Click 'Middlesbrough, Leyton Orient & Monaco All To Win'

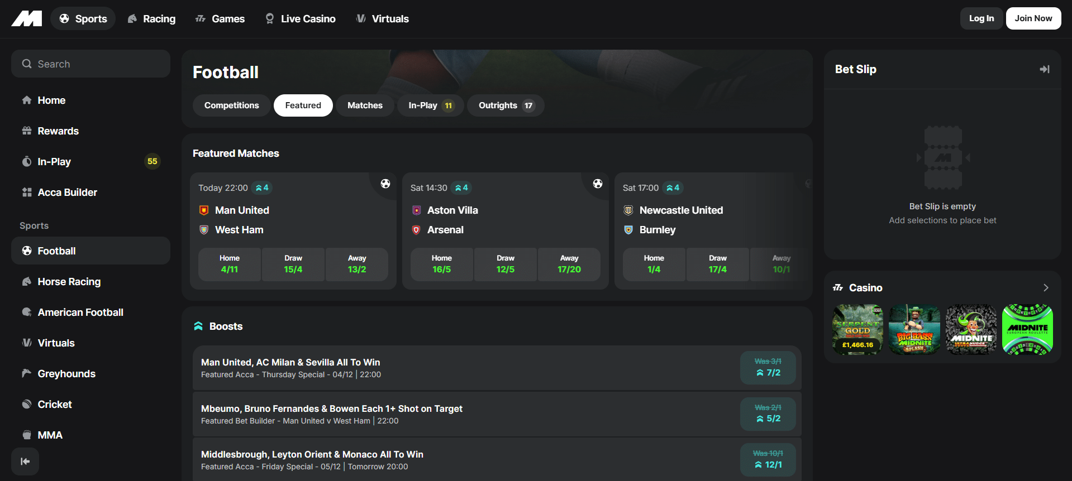(x=312, y=454)
